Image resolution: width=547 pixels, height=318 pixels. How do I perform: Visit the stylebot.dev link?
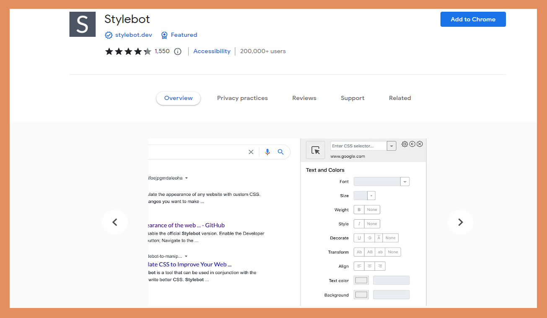pyautogui.click(x=133, y=35)
